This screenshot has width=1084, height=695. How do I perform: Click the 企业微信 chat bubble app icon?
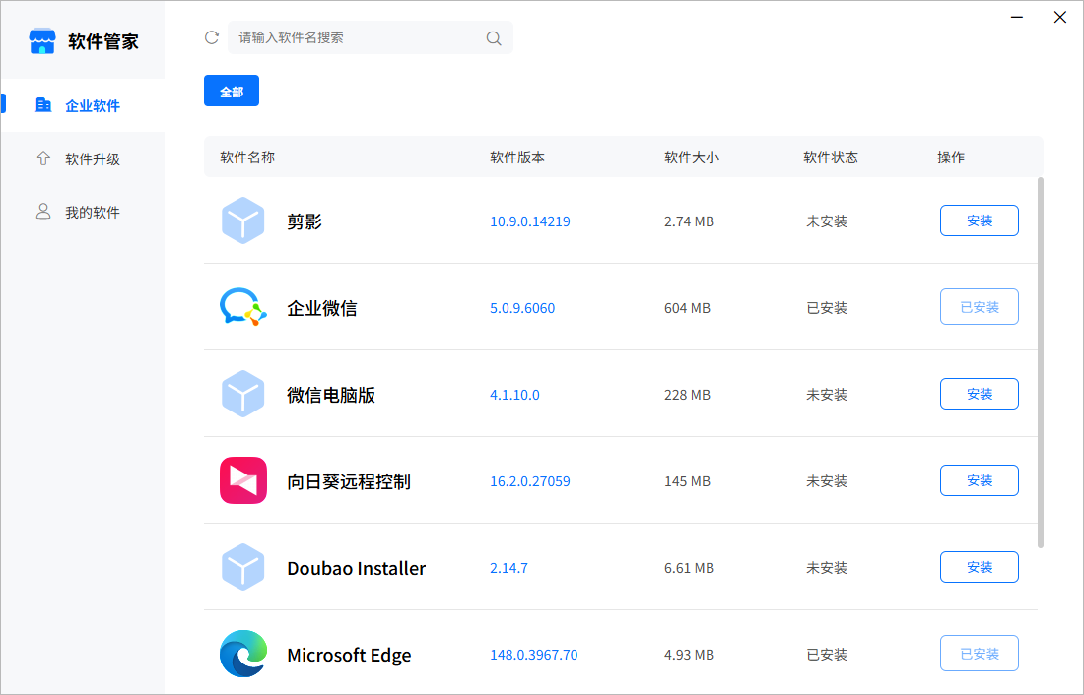tap(242, 307)
